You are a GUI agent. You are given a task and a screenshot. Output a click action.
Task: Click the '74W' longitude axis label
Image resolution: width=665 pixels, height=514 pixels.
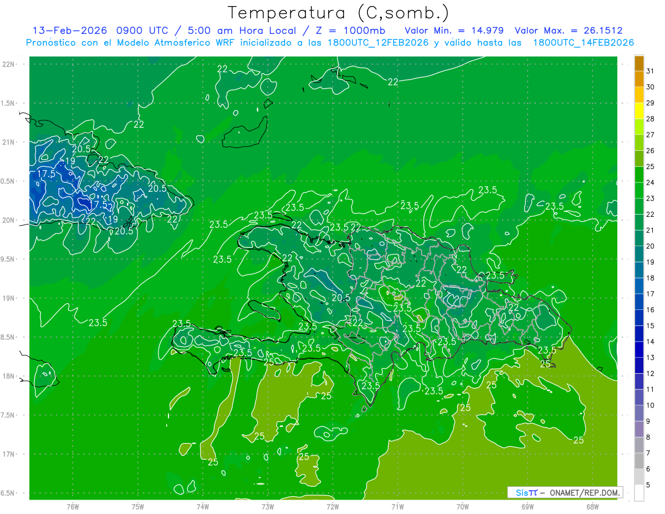[203, 507]
